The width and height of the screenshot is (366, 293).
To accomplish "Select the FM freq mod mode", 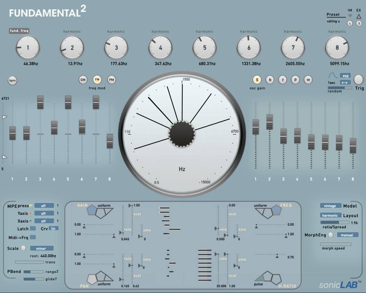I will tap(97, 80).
